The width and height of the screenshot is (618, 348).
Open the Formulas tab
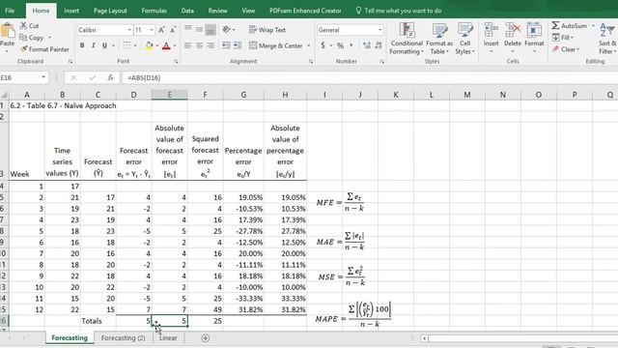tap(154, 11)
